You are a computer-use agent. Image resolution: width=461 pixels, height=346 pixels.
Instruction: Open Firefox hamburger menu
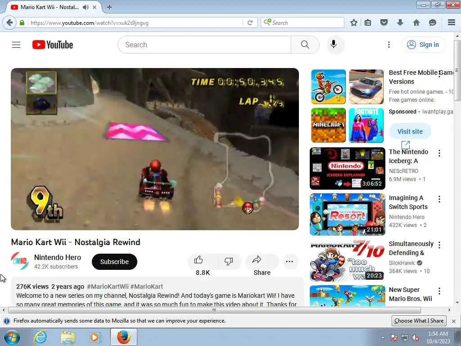coord(452,23)
